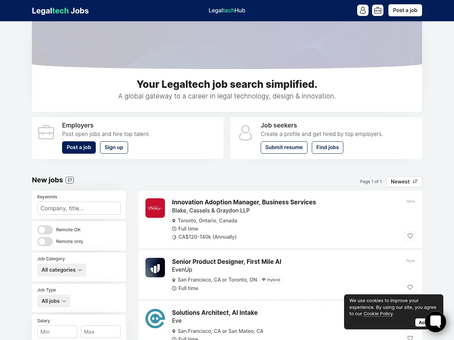Click CA$120-140k (Annually) salary text
Image resolution: width=454 pixels, height=340 pixels.
pos(207,237)
